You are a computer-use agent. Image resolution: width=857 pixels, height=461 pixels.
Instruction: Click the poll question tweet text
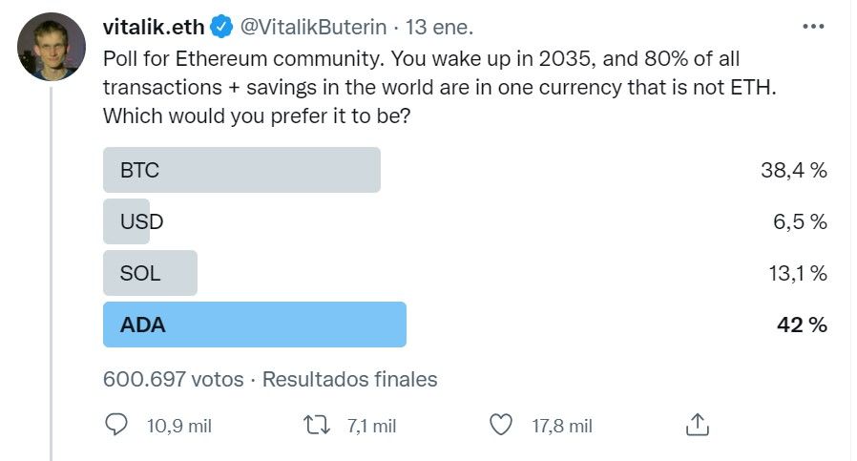tap(439, 88)
